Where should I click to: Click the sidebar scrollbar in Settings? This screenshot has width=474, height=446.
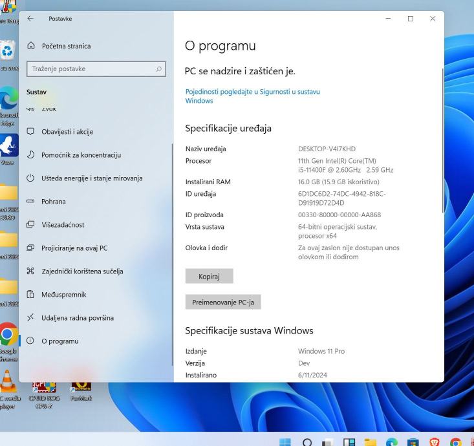(172, 255)
